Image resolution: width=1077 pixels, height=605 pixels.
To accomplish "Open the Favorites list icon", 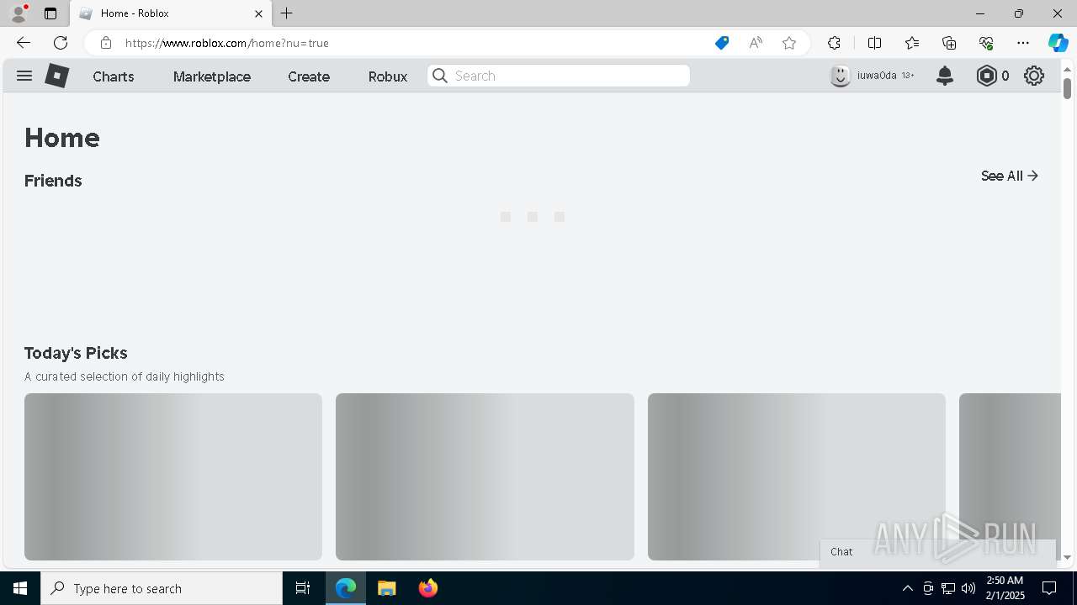I will (912, 43).
